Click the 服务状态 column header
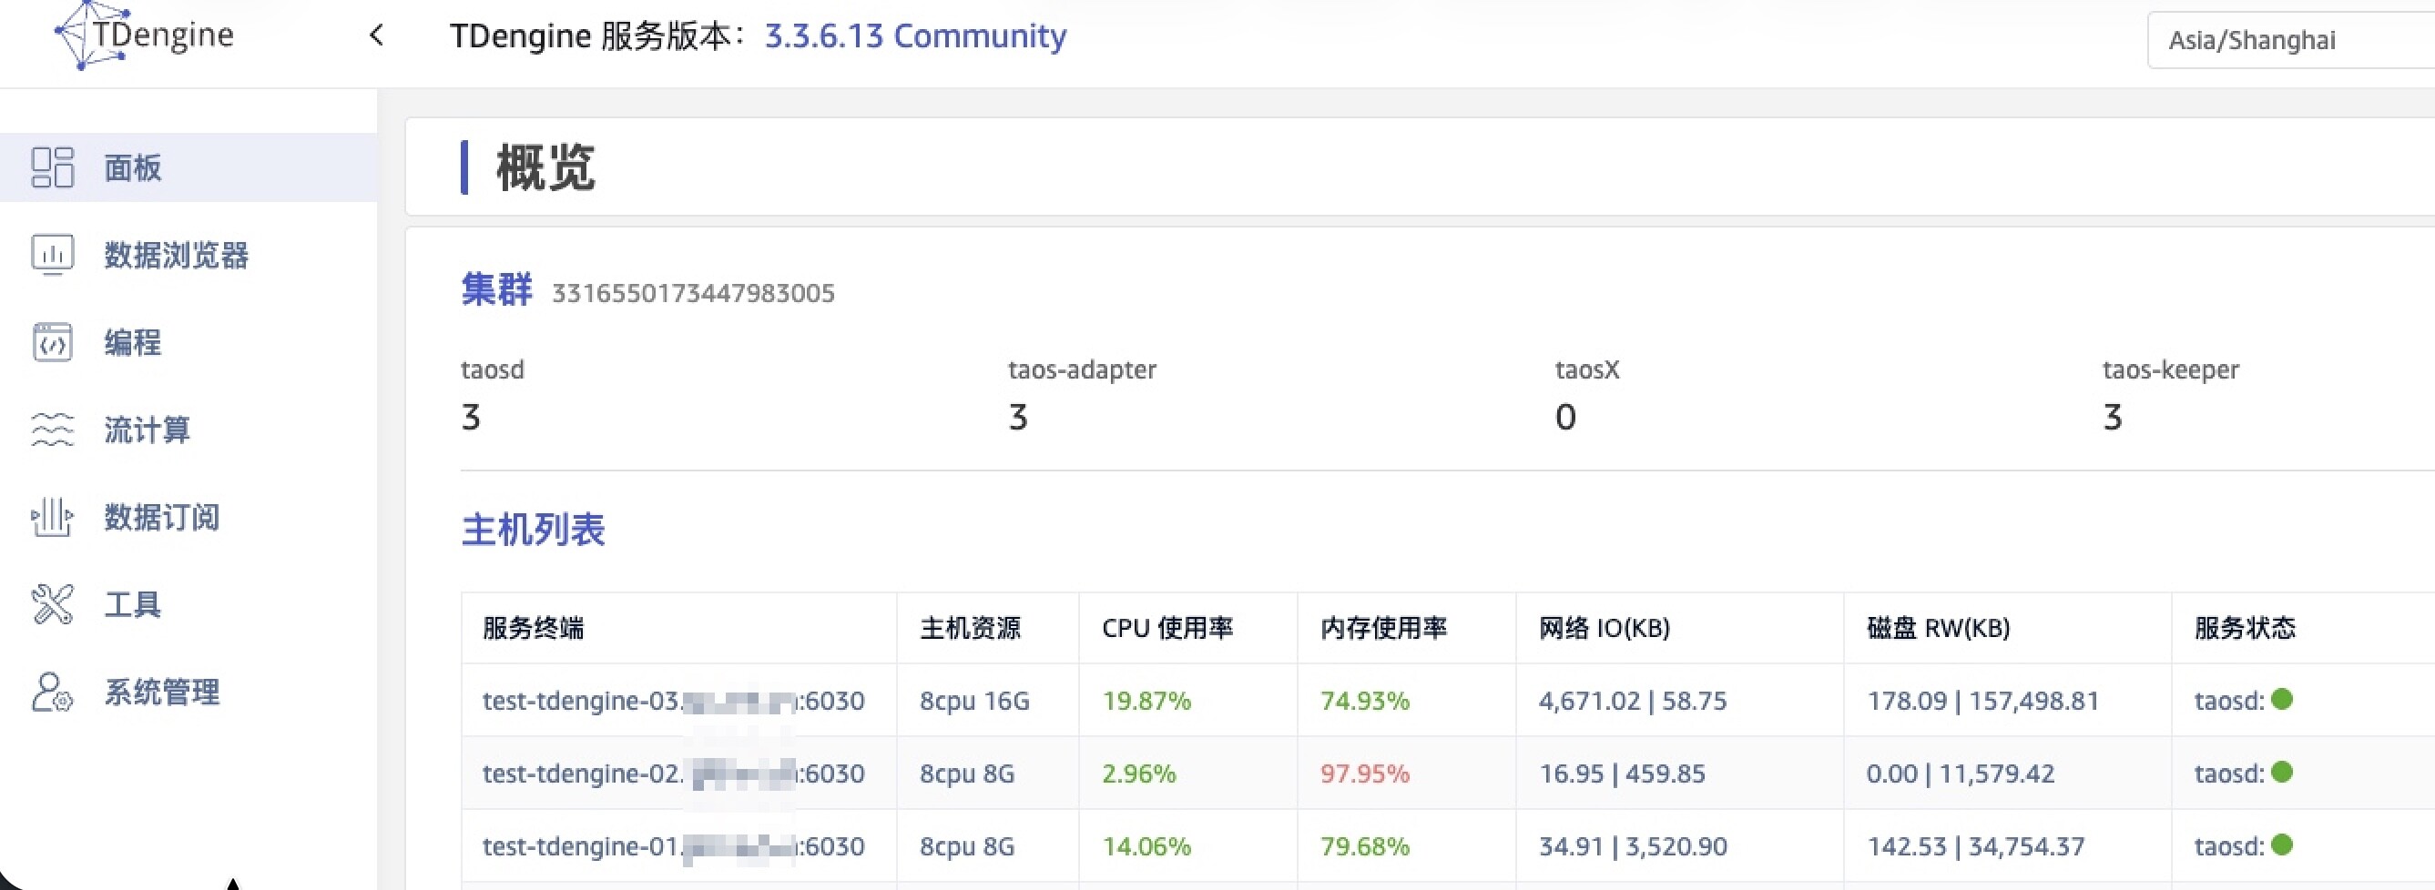Image resolution: width=2435 pixels, height=890 pixels. coord(2244,628)
